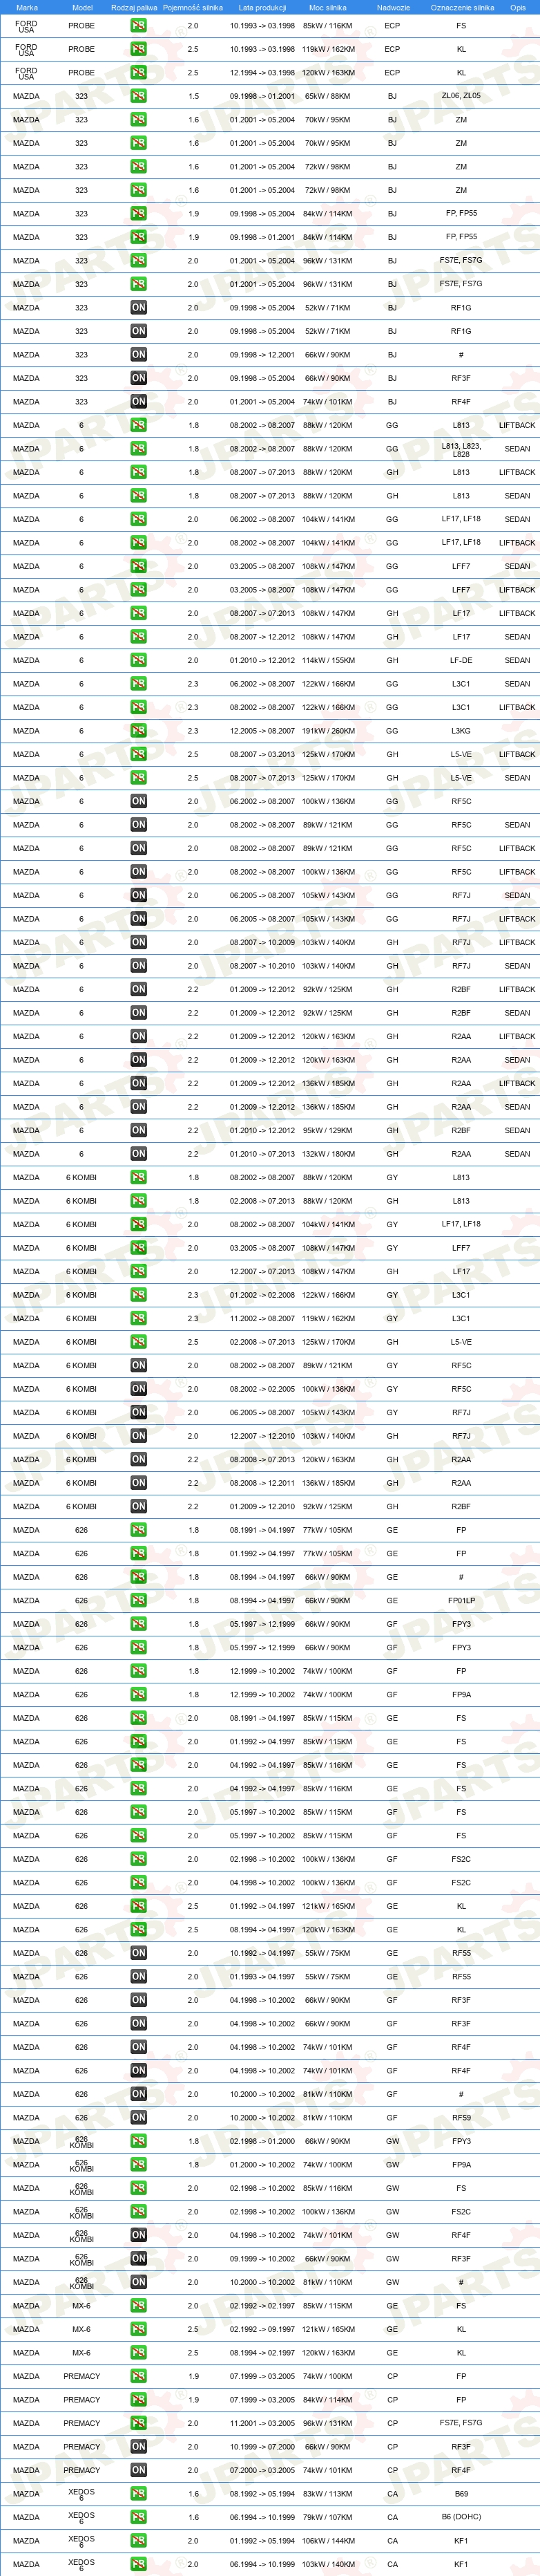540x2576 pixels.
Task: Click diesel ON icon for Mazda 323 RF4F
Action: point(137,402)
